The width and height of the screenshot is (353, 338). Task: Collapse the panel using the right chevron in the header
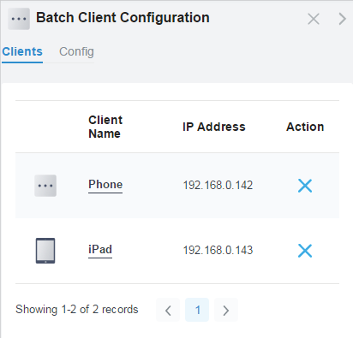(342, 19)
